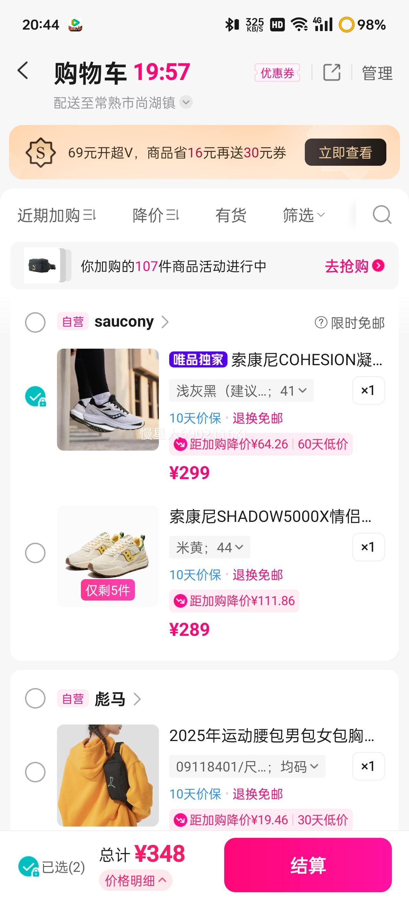Uncheck the COHESION shoe item

point(35,397)
